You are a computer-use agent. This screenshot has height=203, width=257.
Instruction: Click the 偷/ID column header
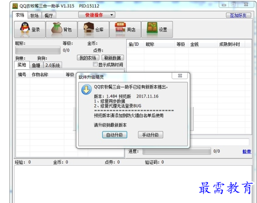(136, 44)
